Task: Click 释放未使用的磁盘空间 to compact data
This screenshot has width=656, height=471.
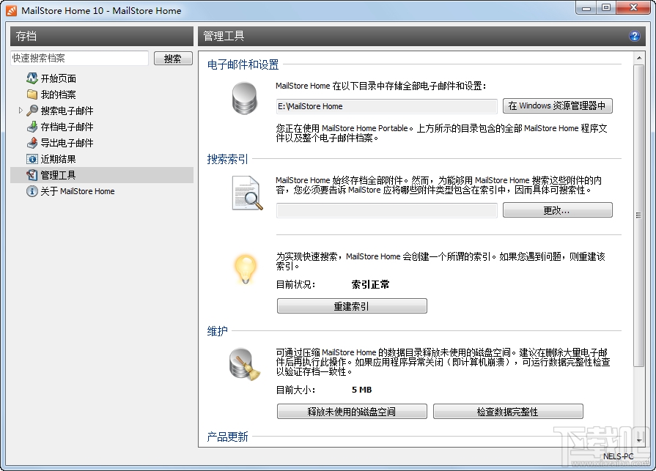Action: point(351,411)
